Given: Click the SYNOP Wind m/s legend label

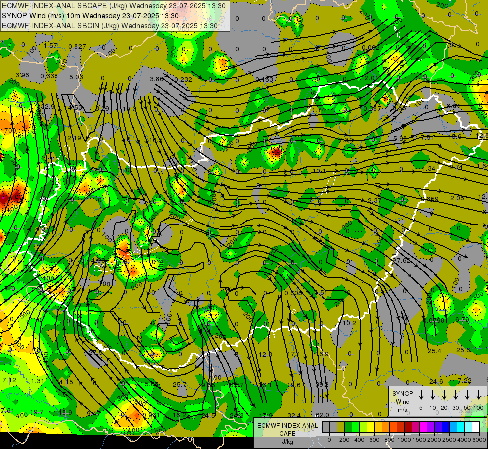Looking at the screenshot, I should (402, 401).
